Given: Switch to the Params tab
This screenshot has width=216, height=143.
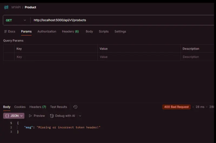Looking at the screenshot, I should (26, 32).
